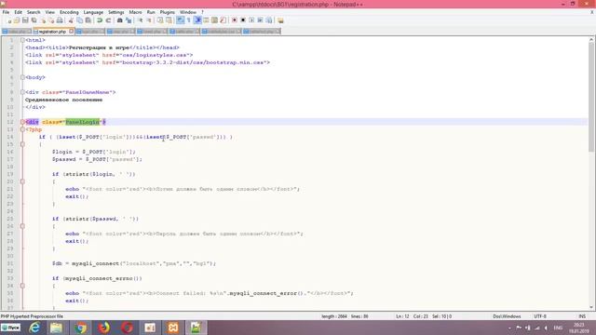Open Find with the binoculars icon
Image resolution: width=596 pixels, height=335 pixels.
[119, 20]
